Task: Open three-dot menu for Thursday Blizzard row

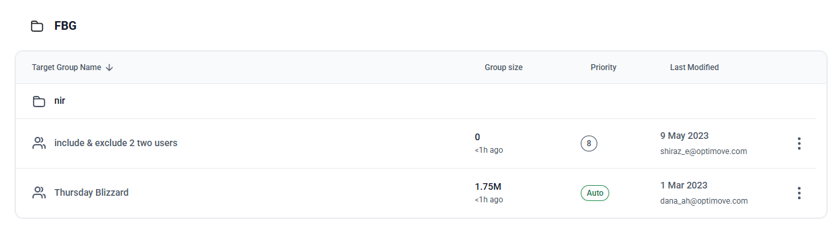Action: tap(799, 193)
